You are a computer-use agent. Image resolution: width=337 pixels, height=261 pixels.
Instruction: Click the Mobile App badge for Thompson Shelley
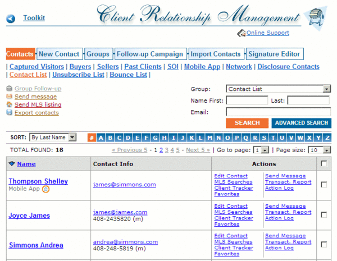(x=46, y=189)
